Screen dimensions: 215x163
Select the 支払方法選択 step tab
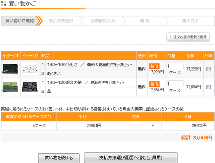61,21
